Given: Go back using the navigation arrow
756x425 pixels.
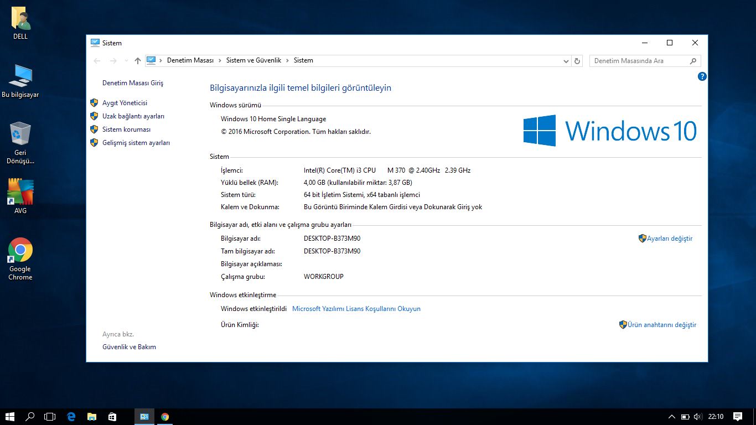Looking at the screenshot, I should (97, 61).
